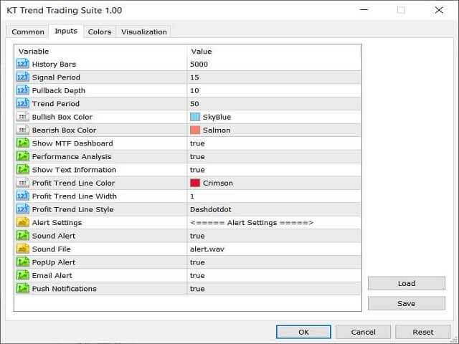Load a preset with the Load button
This screenshot has height=344, width=459.
[x=407, y=283]
